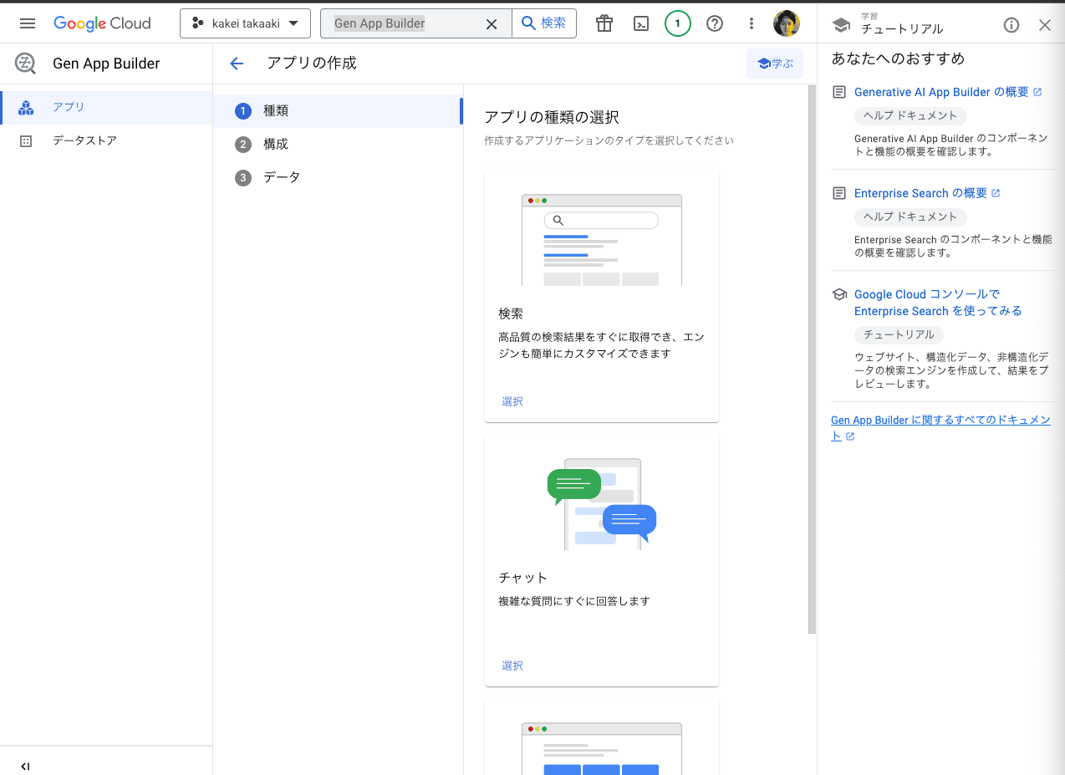Click document icon beside Enterprise Search の概要
The width and height of the screenshot is (1065, 775).
(839, 193)
